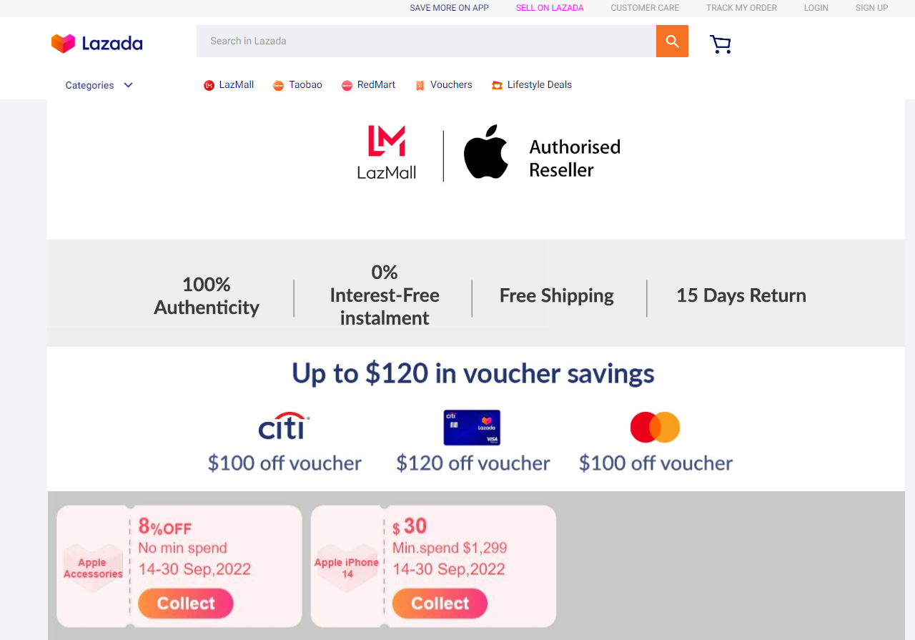Click the Taobao orange icon

[x=278, y=85]
